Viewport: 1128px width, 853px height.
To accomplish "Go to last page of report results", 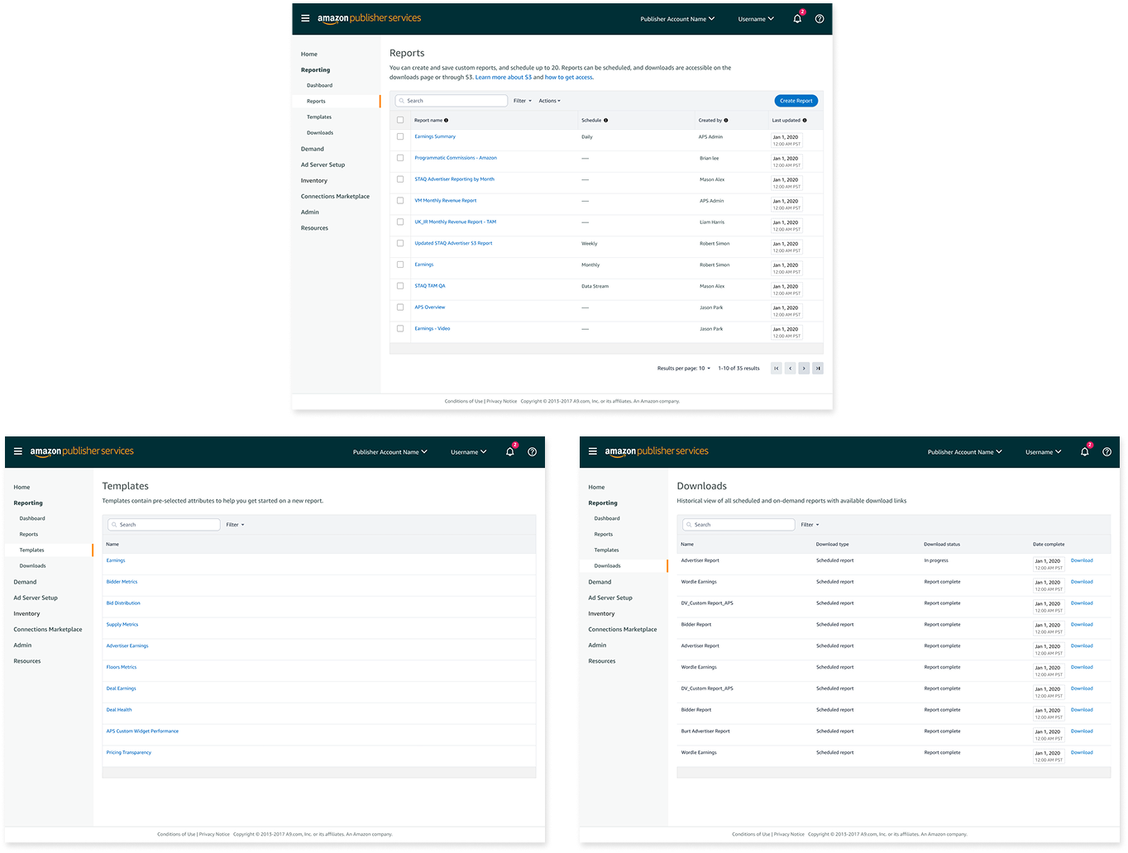I will tap(818, 369).
